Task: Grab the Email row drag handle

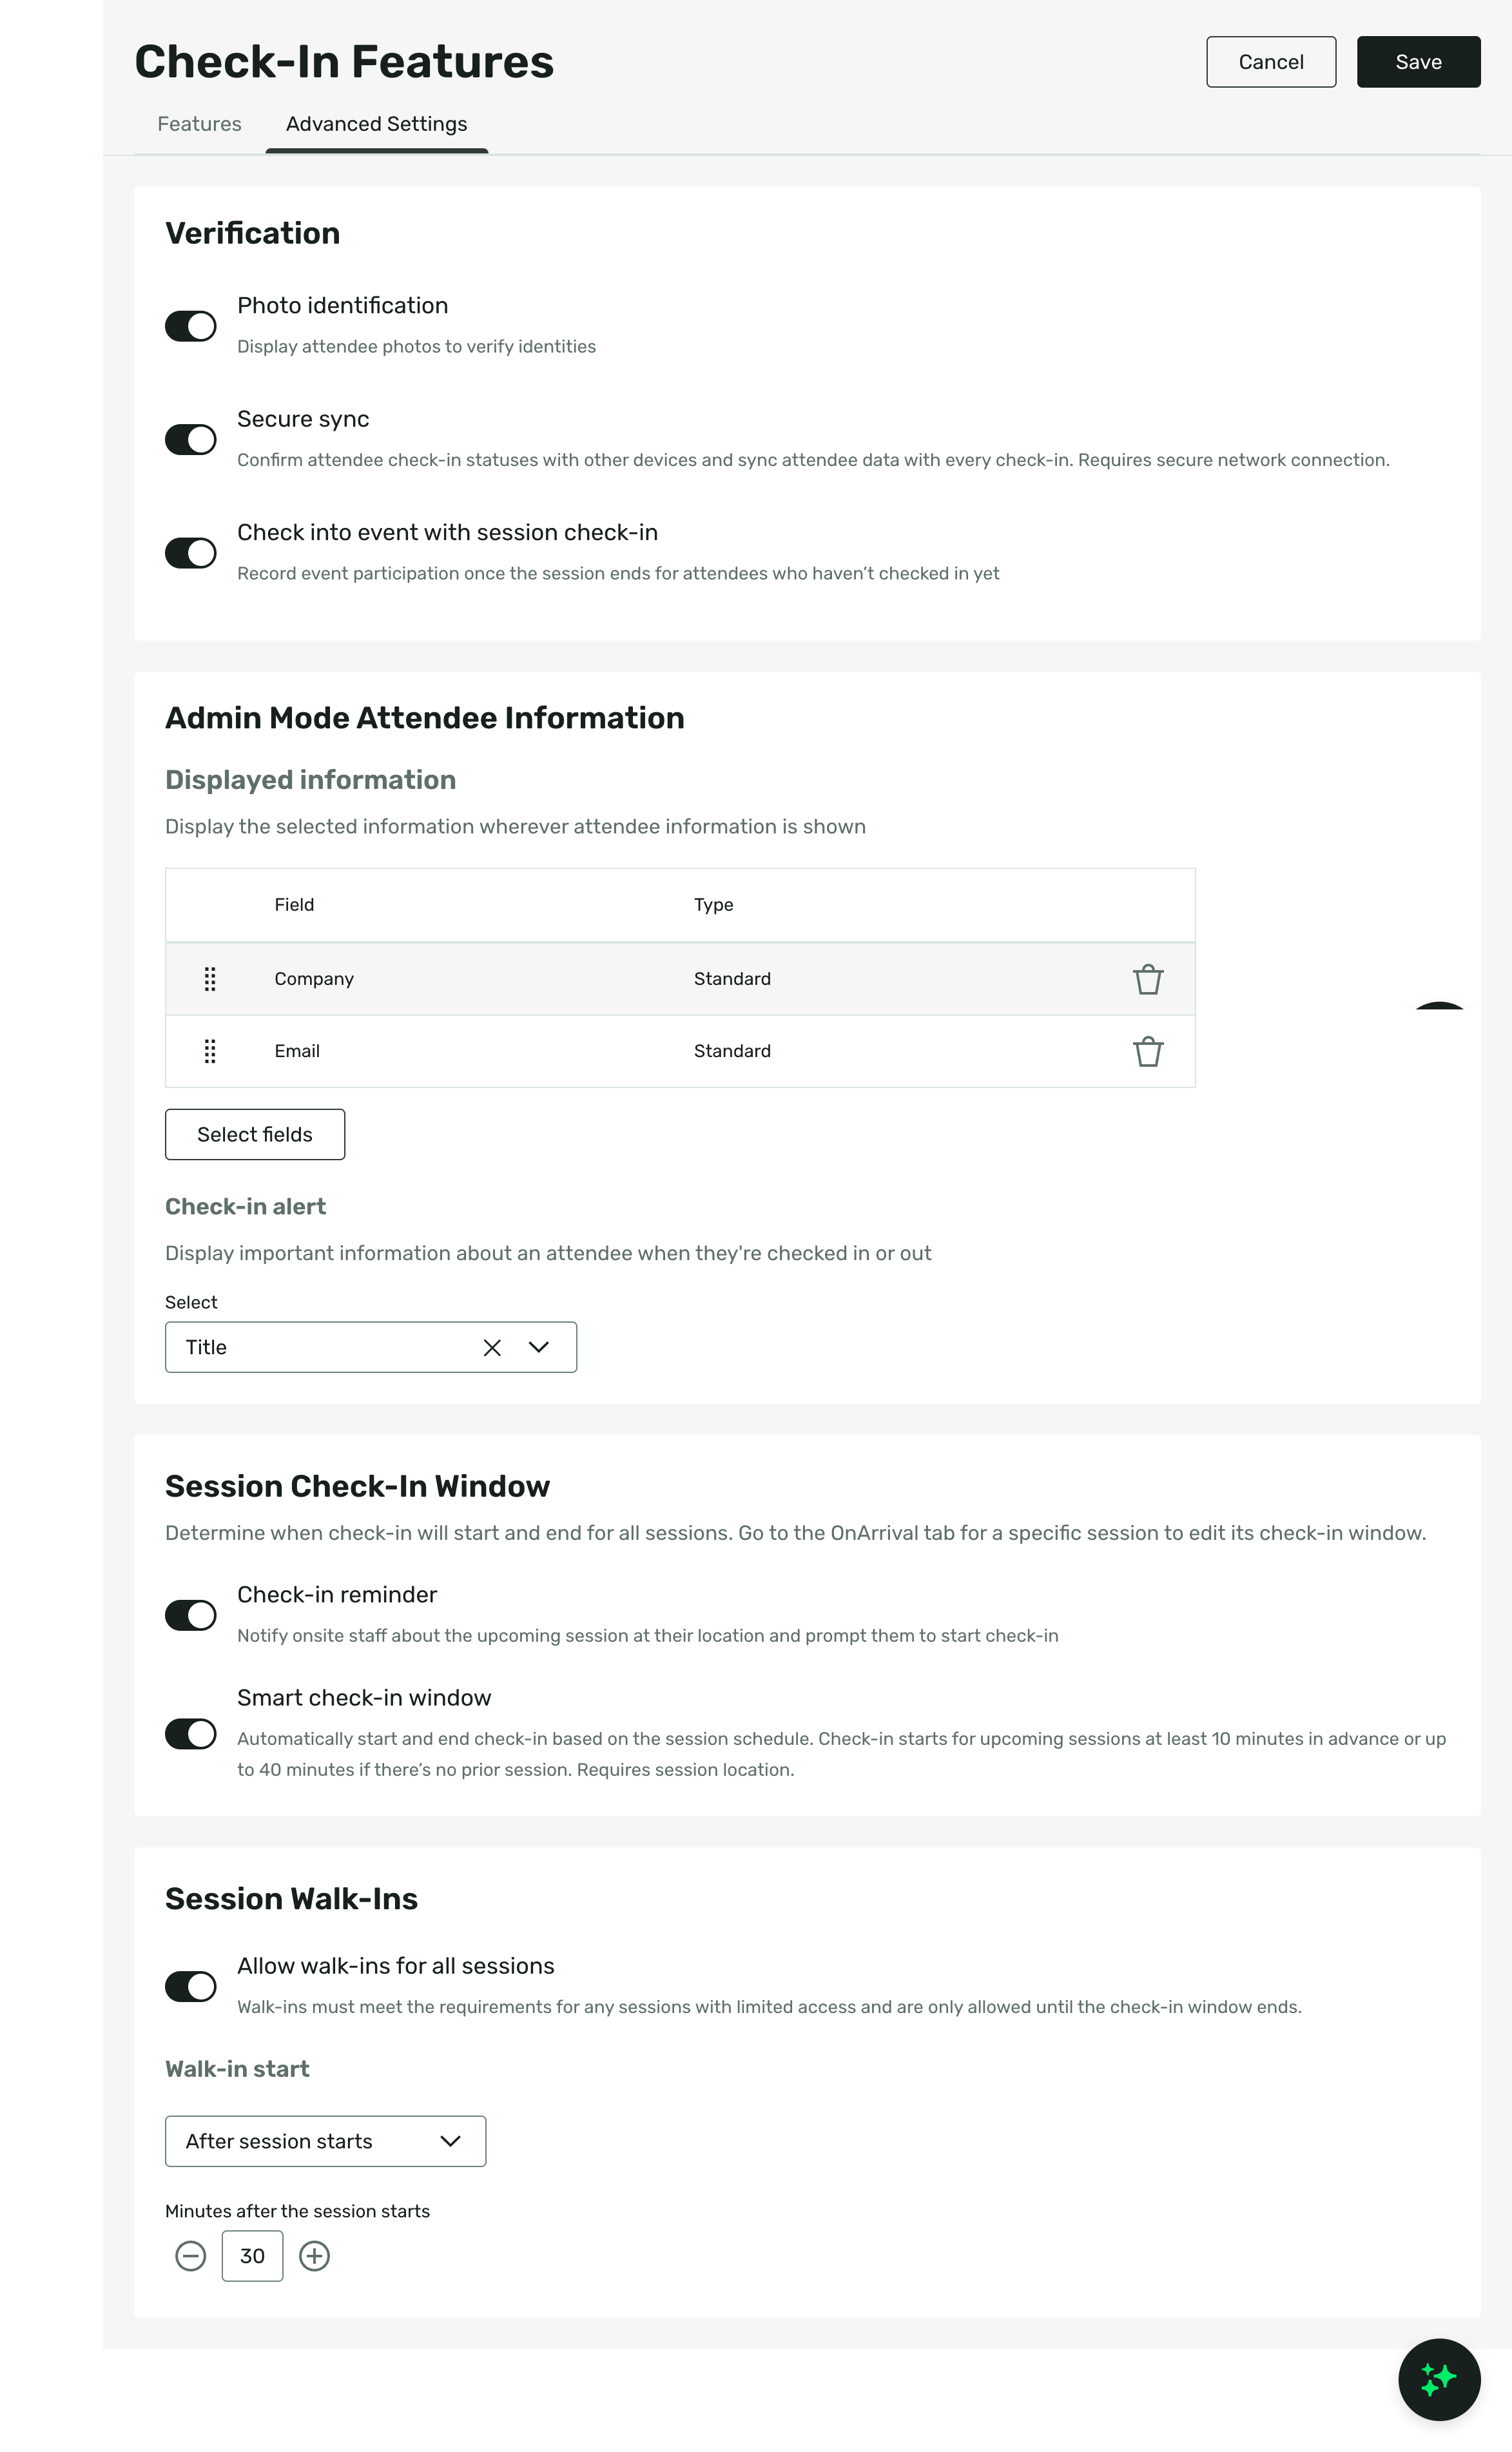Action: [x=210, y=1051]
